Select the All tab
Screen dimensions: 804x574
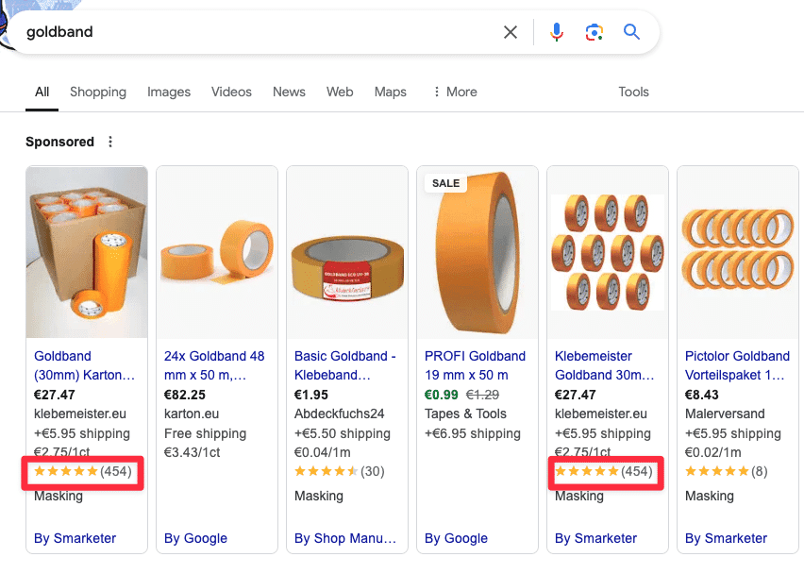[42, 92]
